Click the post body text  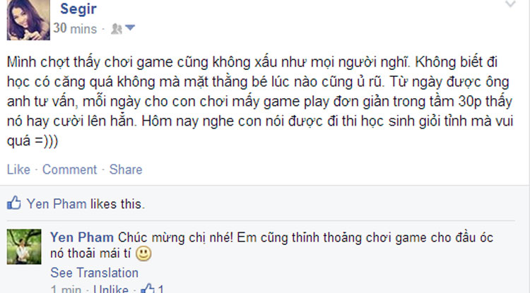pyautogui.click(x=260, y=101)
